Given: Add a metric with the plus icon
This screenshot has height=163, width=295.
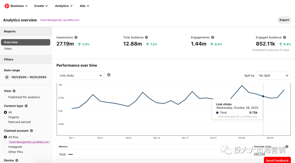Looking at the screenshot, I should point(109,75).
